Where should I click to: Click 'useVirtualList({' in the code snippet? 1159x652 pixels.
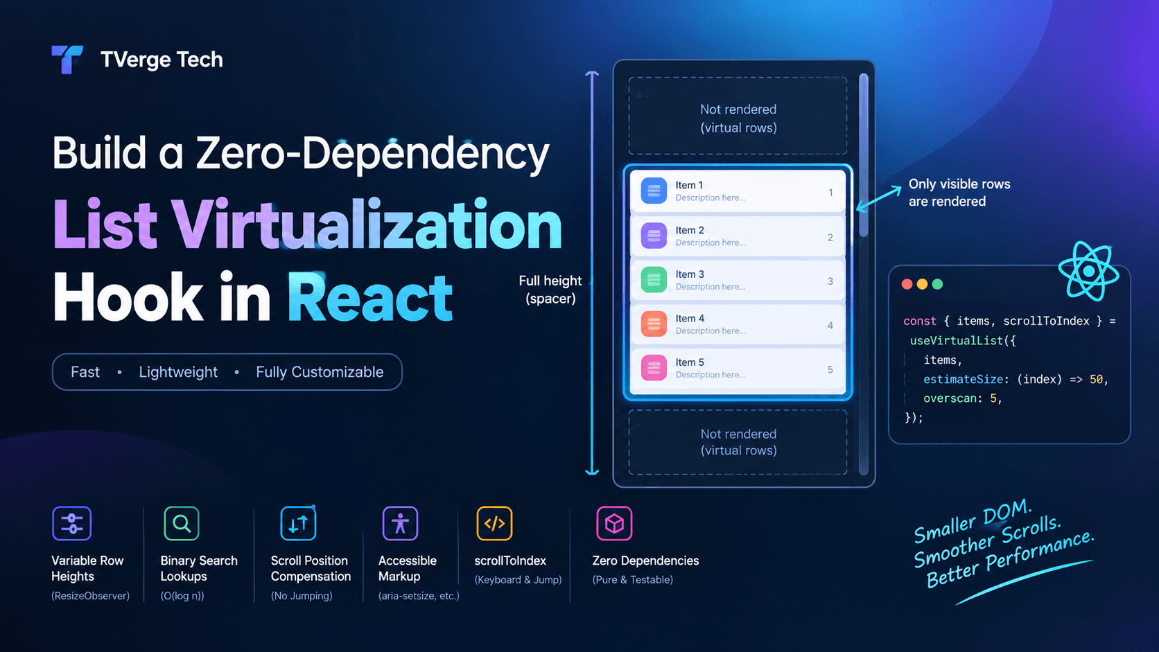[x=963, y=341]
